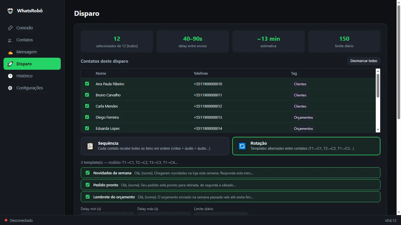The height and width of the screenshot is (225, 401).
Task: Click the 40–90s delay entre envios card
Action: (x=193, y=41)
